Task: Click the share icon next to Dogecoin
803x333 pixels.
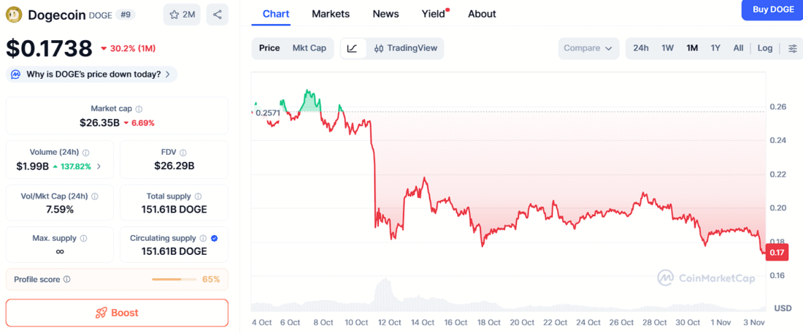Action: (217, 14)
